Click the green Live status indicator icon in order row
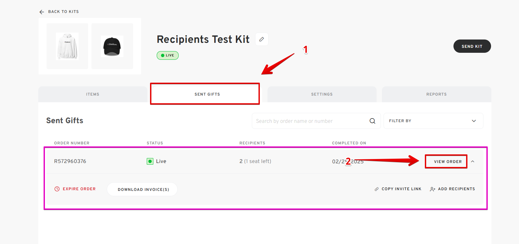The image size is (519, 244). tap(150, 161)
